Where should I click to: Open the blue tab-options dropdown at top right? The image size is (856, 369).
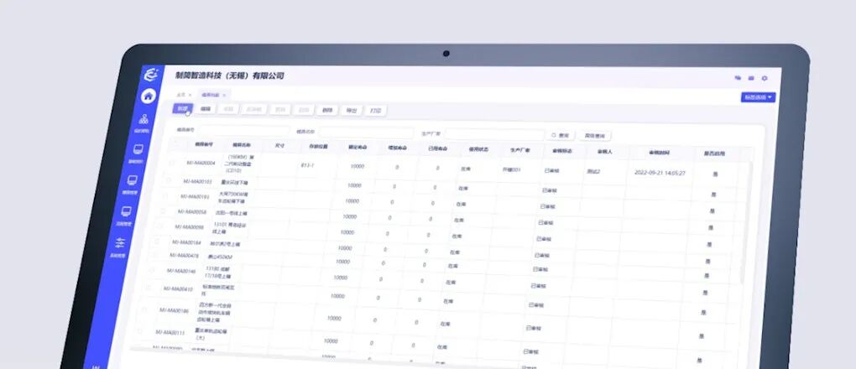(758, 98)
